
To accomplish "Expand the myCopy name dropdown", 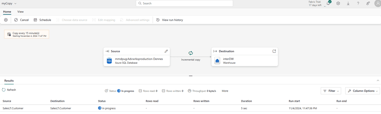I will point(15,4).
